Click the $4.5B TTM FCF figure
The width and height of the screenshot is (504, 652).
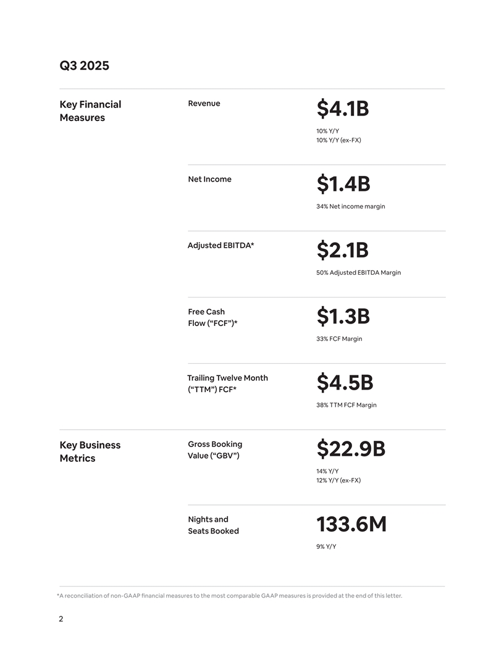pyautogui.click(x=345, y=383)
